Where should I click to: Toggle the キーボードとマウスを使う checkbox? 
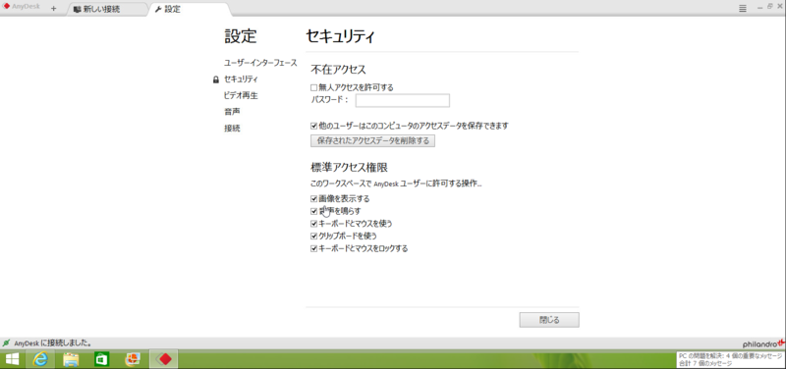(313, 224)
